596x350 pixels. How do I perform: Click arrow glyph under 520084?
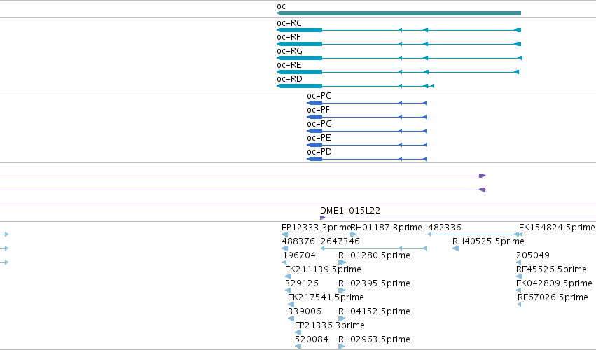tap(298, 346)
